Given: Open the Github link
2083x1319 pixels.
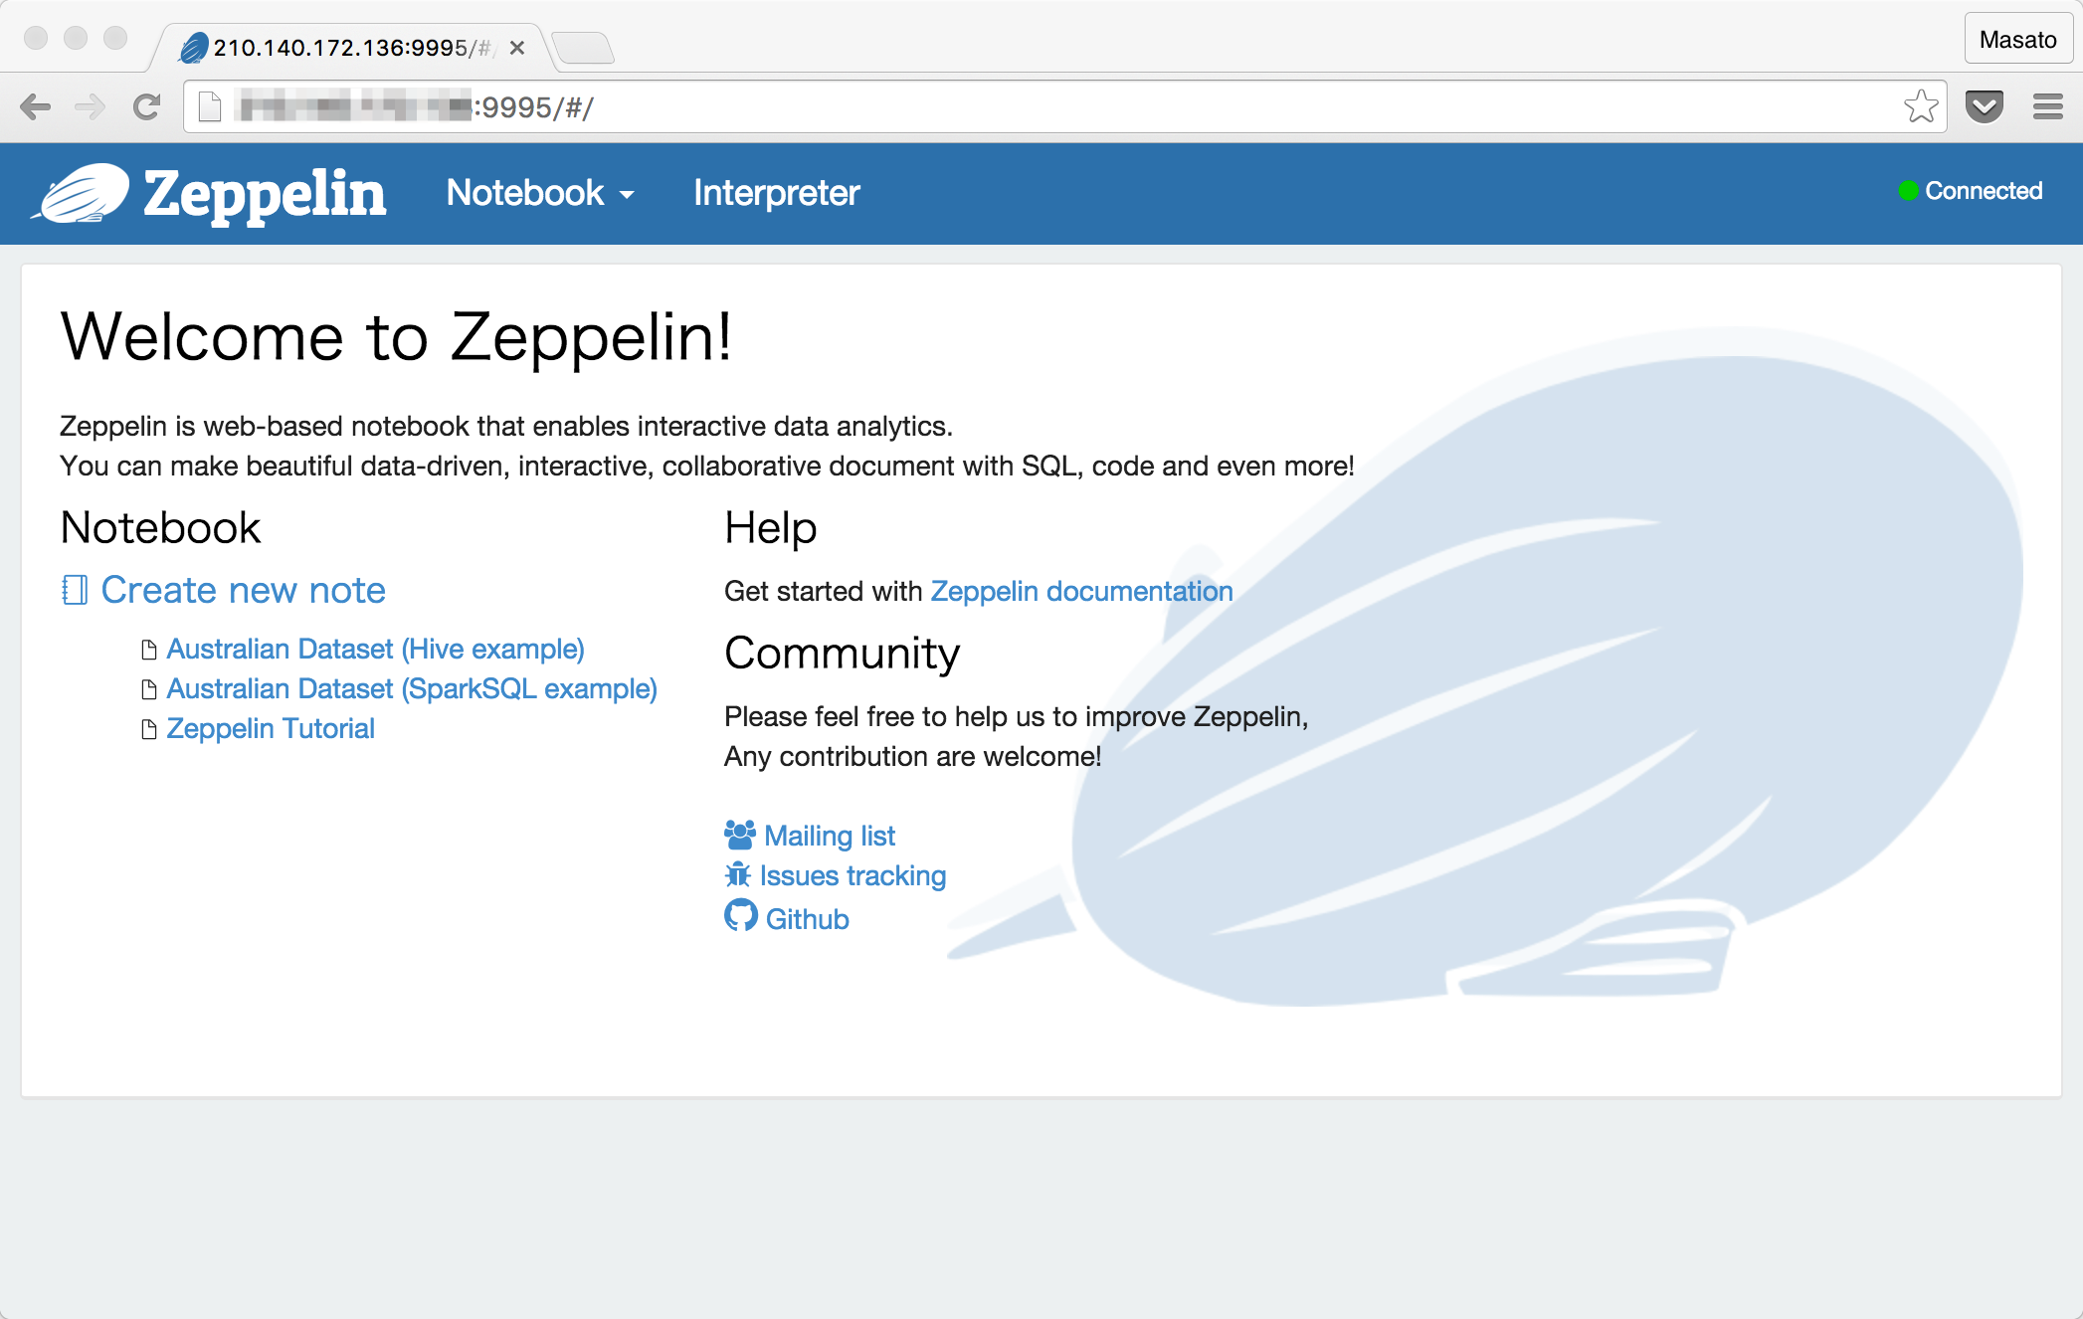Looking at the screenshot, I should 807,919.
